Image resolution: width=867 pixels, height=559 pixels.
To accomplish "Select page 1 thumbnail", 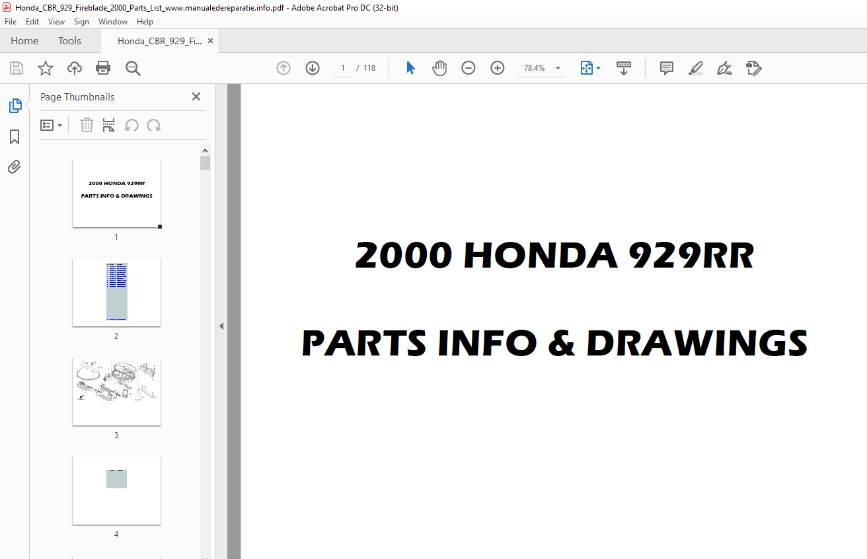I will 116,194.
